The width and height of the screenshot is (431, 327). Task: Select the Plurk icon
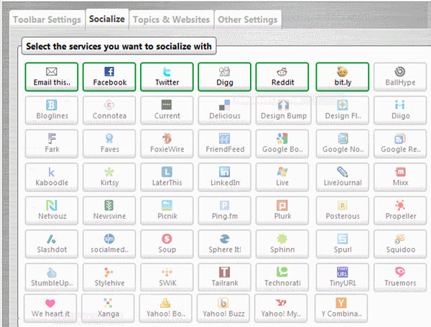point(282,205)
